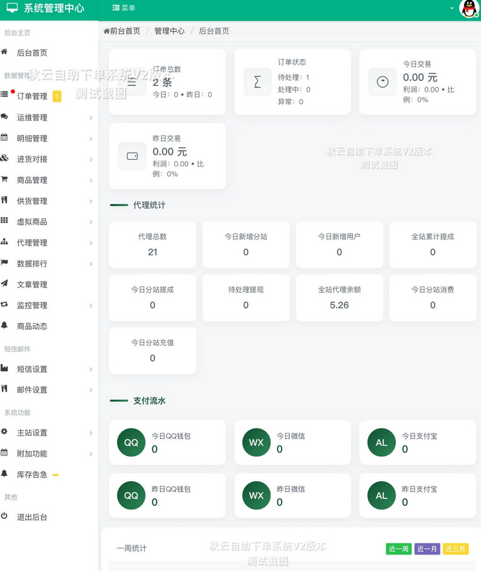The height and width of the screenshot is (571, 481).
Task: Click the cart icon beside 商品管理
Action: [4, 179]
